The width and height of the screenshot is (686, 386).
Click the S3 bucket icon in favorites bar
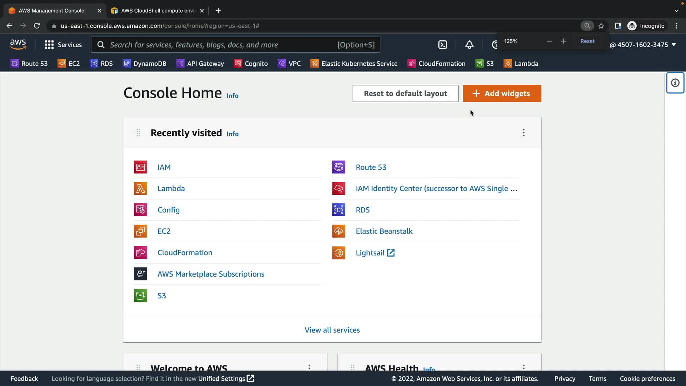coord(479,64)
